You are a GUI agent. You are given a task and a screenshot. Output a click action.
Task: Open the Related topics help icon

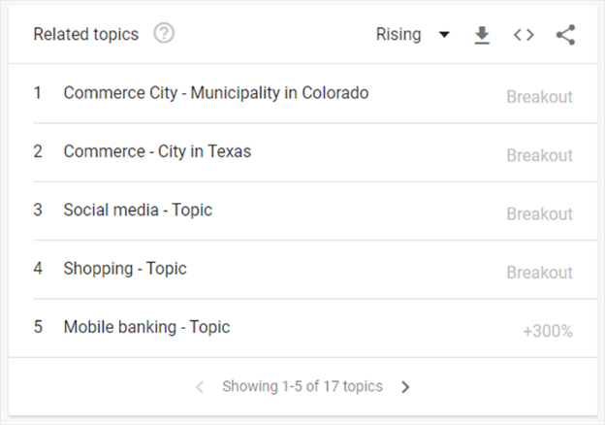pos(165,34)
